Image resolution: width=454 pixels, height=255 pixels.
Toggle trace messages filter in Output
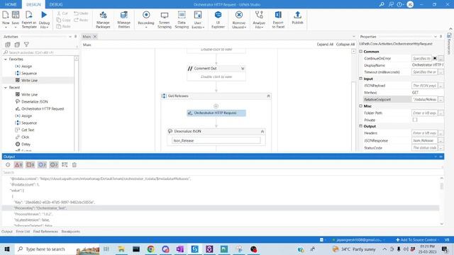(x=54, y=165)
